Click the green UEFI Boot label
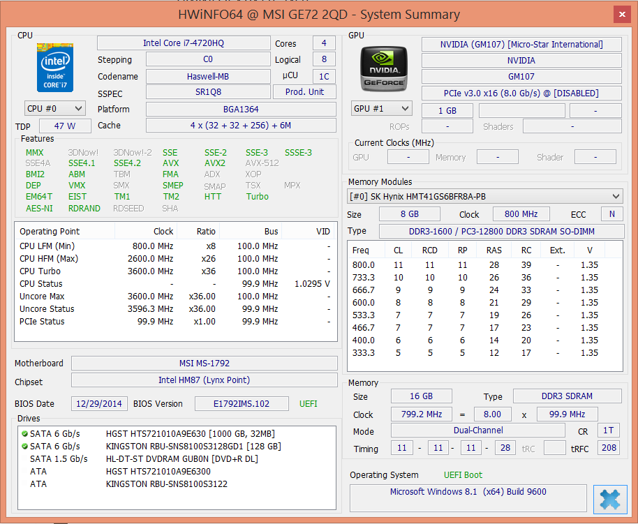638x524 pixels. [x=463, y=474]
